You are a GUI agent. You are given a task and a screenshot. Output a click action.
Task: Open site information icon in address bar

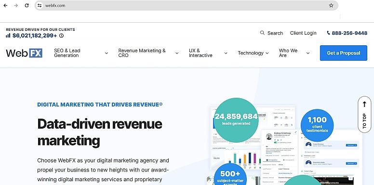pos(40,5)
